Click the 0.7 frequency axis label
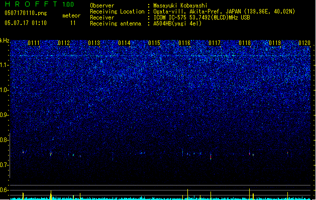 click(x=4, y=165)
